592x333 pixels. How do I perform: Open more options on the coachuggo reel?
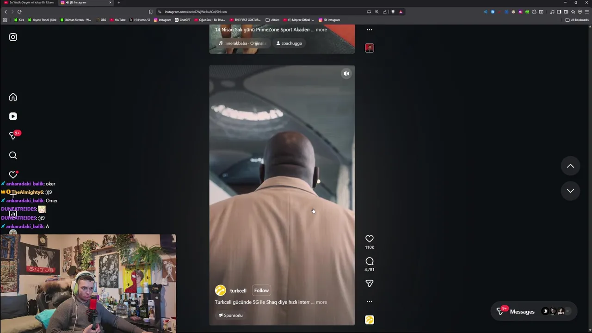369,30
